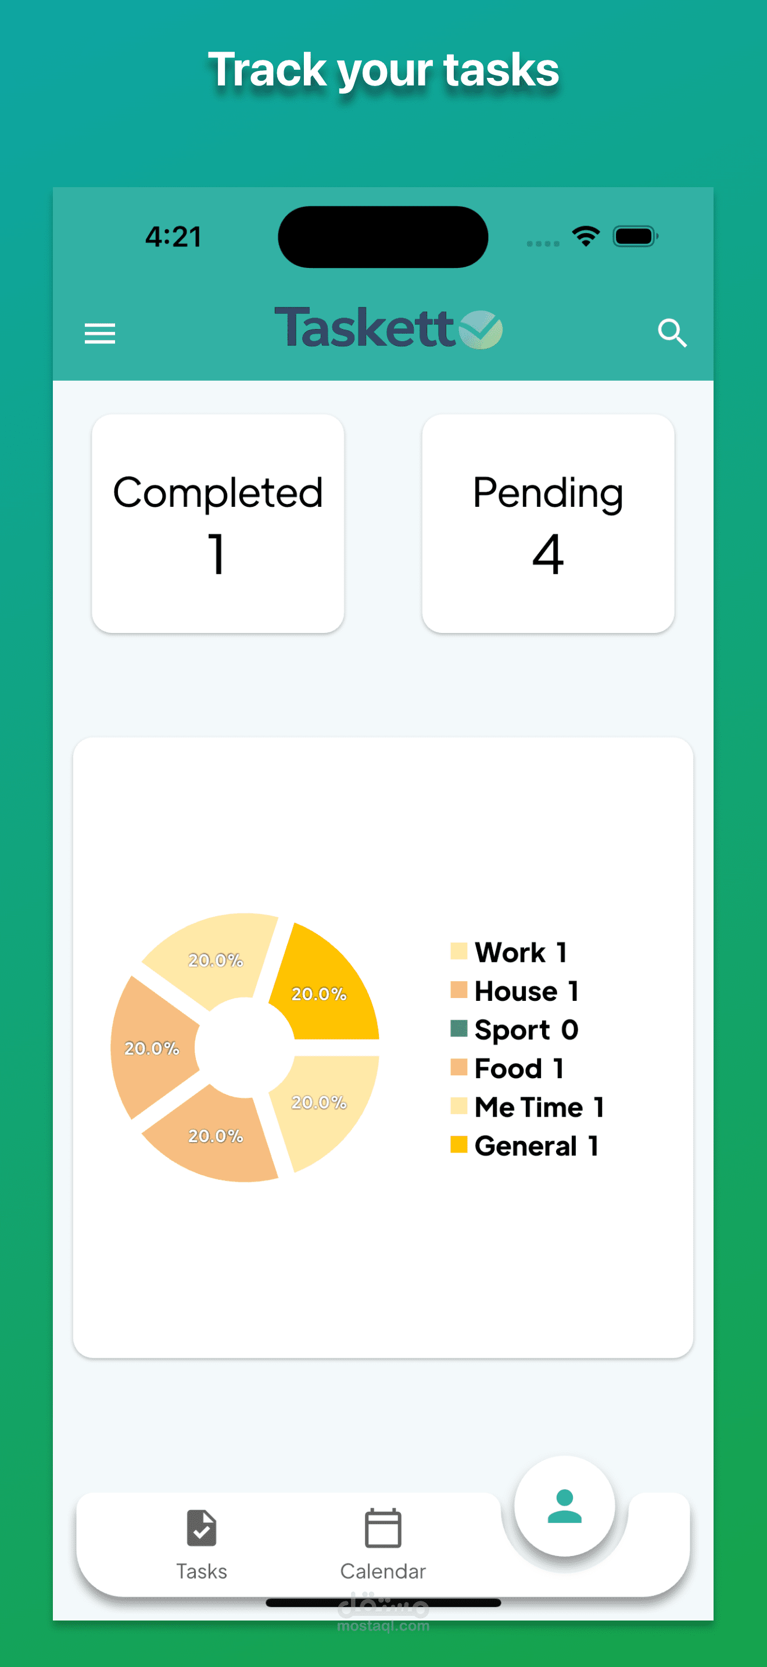
Task: Click the Sport legend green swatch
Action: [x=458, y=1028]
